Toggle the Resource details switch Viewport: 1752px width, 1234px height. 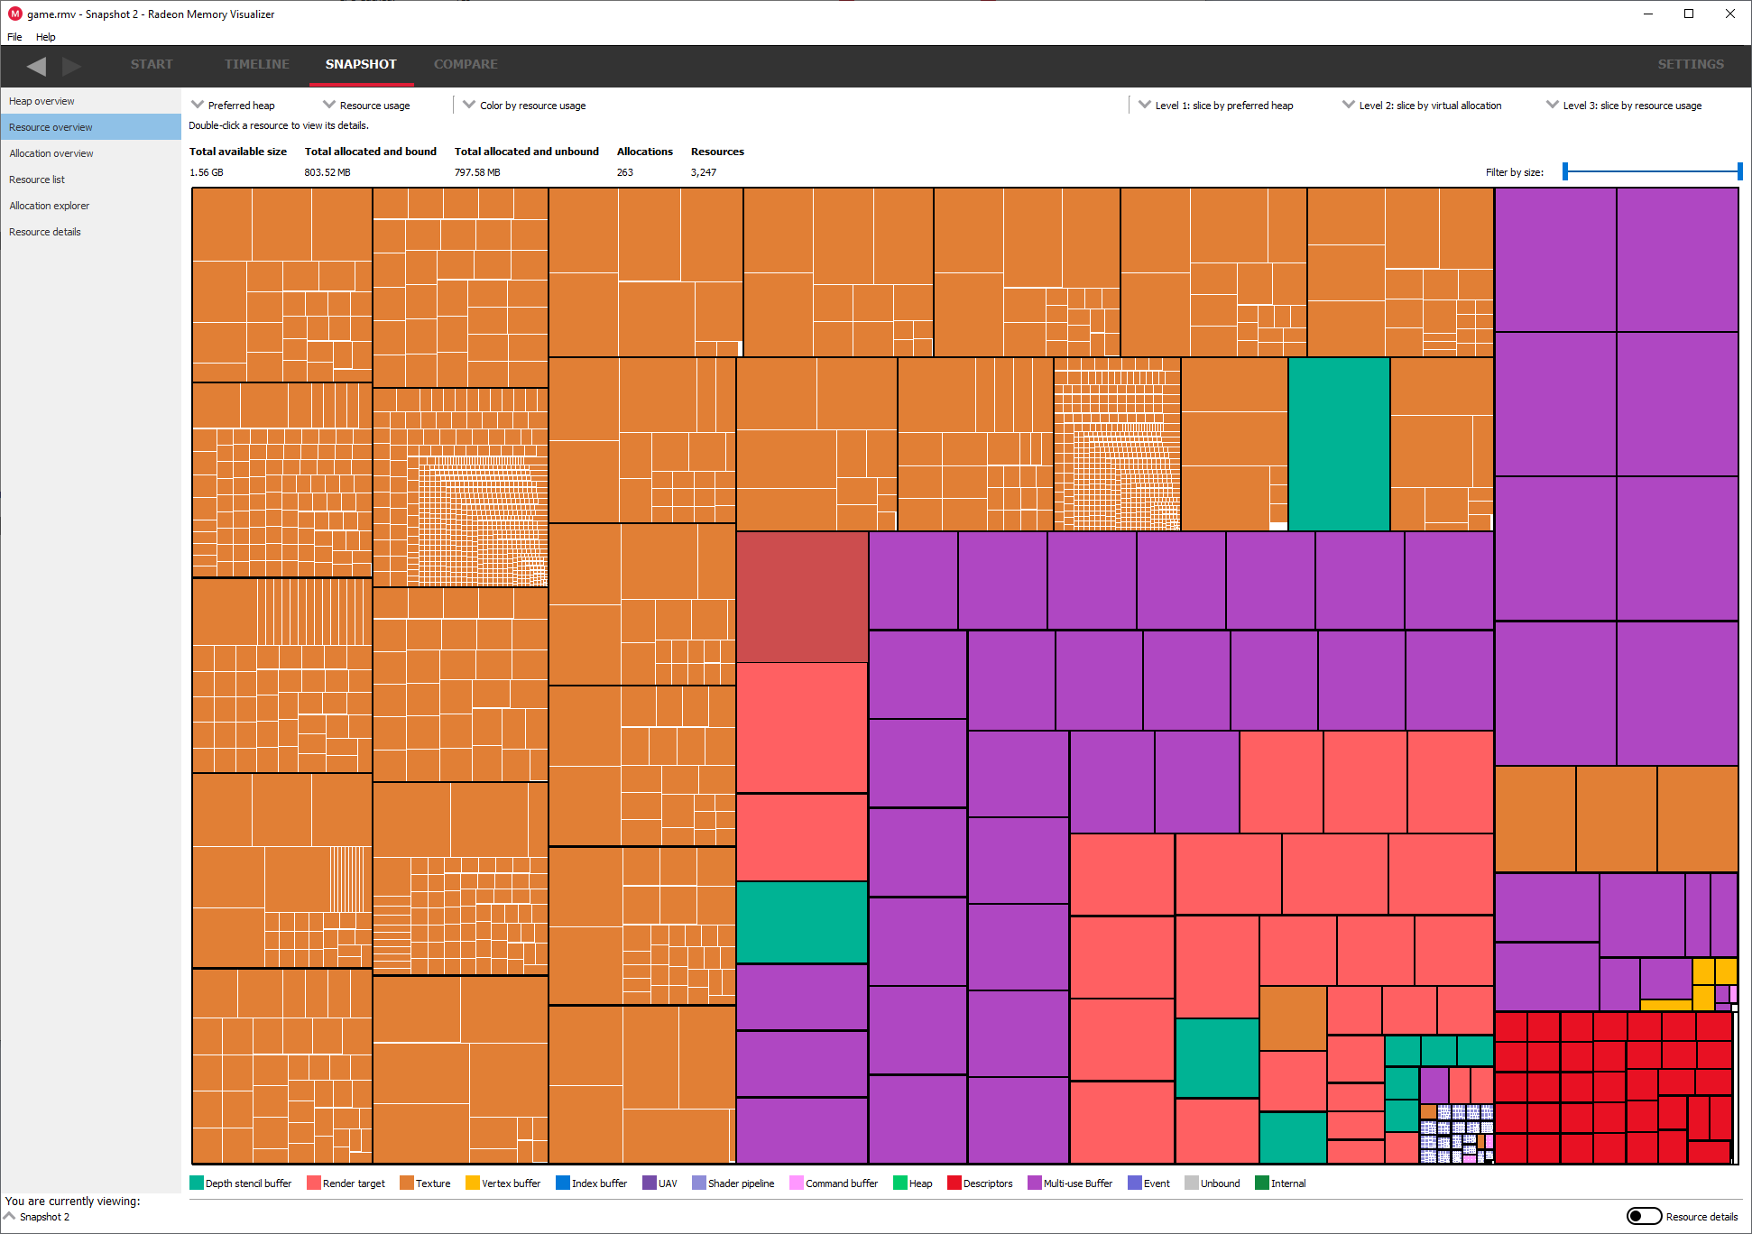coord(1644,1216)
